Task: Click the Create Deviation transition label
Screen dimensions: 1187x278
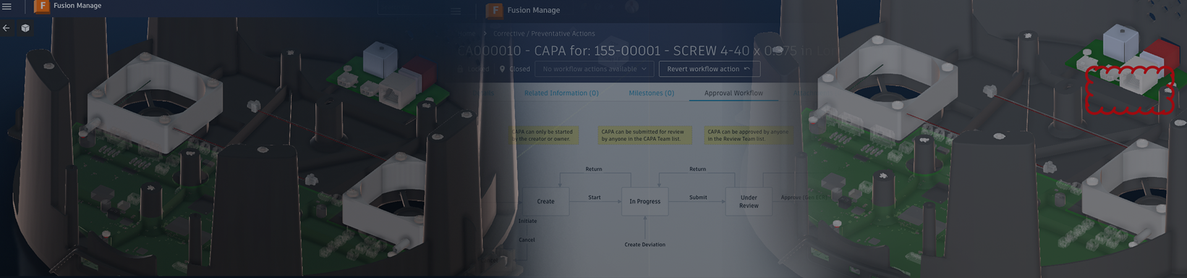Action: [645, 245]
